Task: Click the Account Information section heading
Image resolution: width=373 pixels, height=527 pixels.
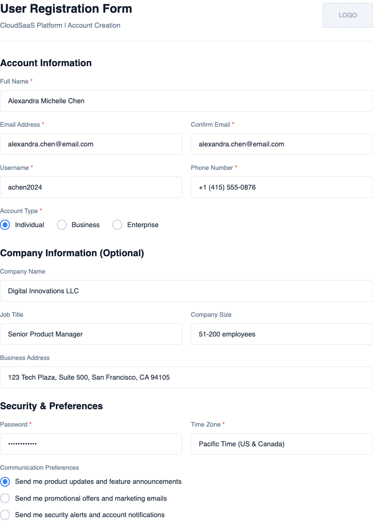Action: coord(46,63)
